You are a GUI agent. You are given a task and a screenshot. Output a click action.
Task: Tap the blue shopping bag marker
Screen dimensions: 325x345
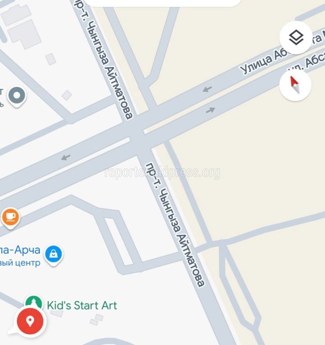coord(54,255)
